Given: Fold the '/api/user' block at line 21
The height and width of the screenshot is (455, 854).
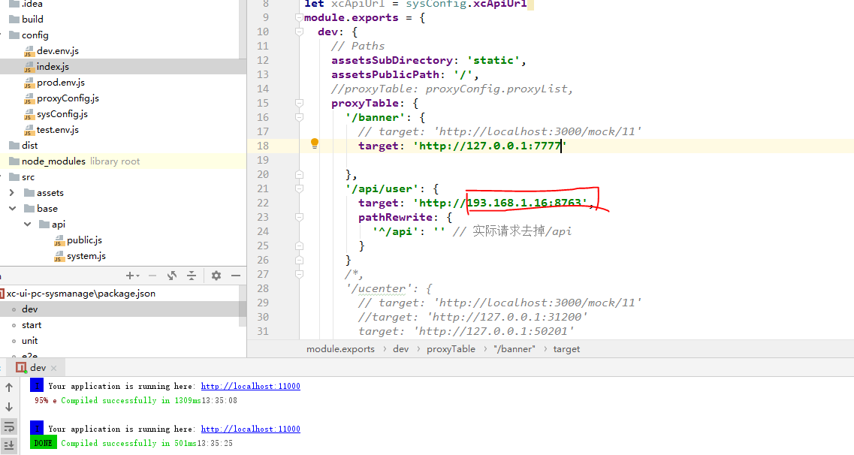Looking at the screenshot, I should tap(299, 188).
